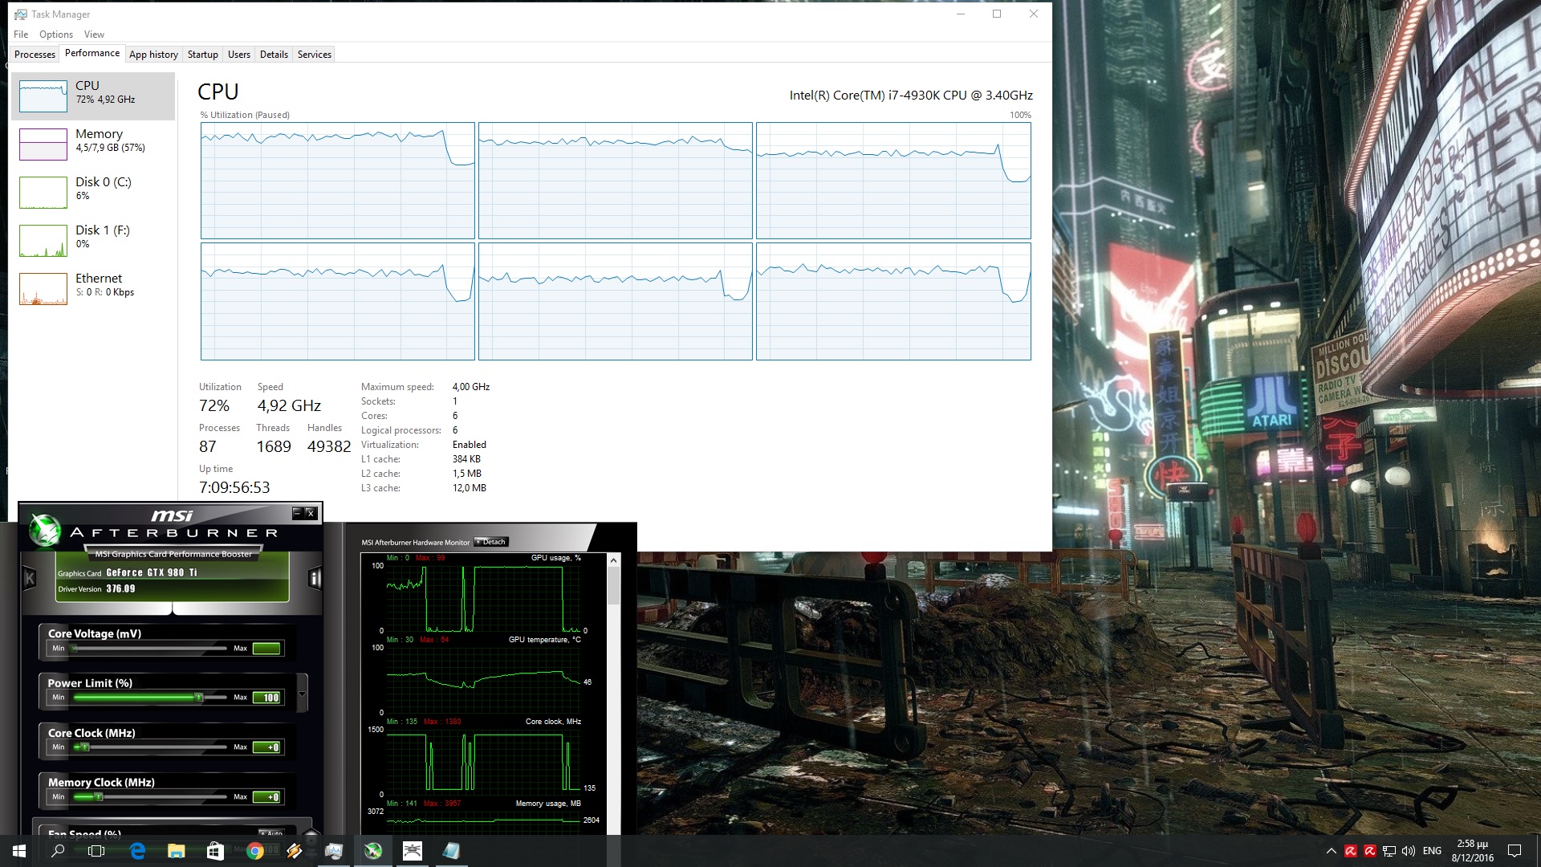Expand the Power Limit dropdown arrow

[303, 694]
